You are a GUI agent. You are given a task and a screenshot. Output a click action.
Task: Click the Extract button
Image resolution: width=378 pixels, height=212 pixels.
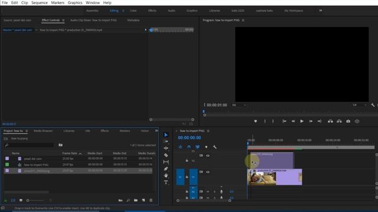[x=339, y=121]
